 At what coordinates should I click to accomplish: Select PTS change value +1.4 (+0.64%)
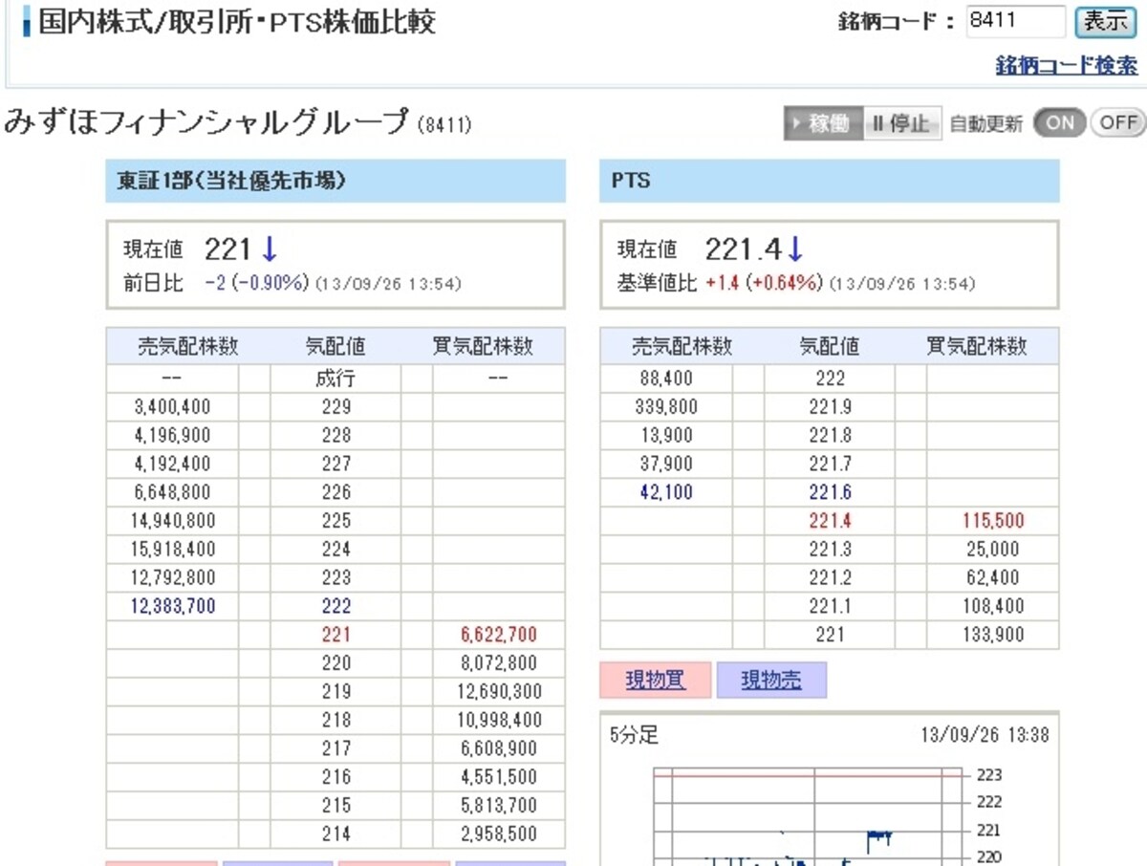point(765,284)
